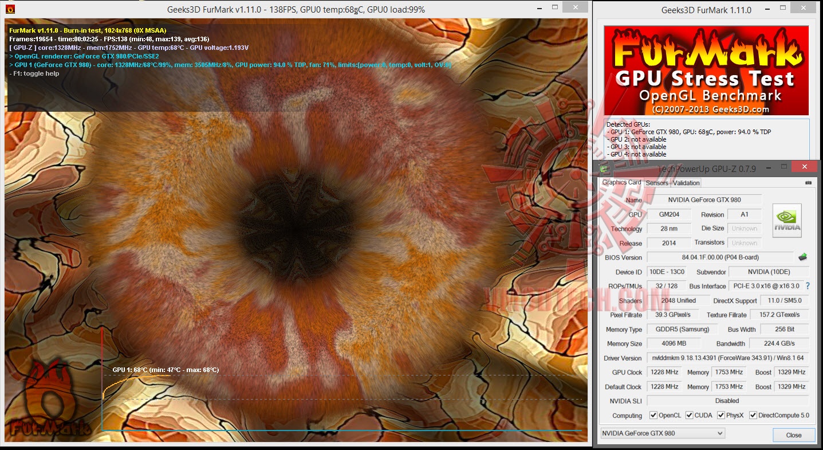Toggle the CUDA checkbox
The height and width of the screenshot is (450, 823).
point(689,415)
